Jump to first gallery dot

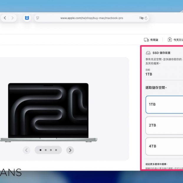pos(40,150)
